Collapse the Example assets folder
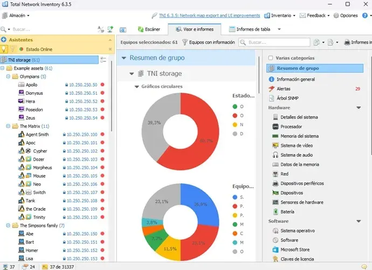The image size is (372, 270). click(2, 68)
